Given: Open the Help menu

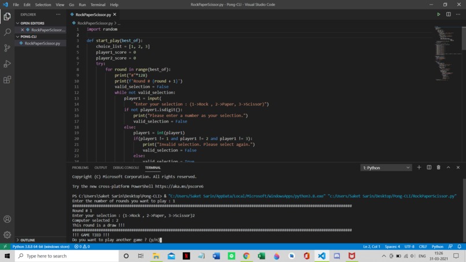Looking at the screenshot, I should 114,5.
